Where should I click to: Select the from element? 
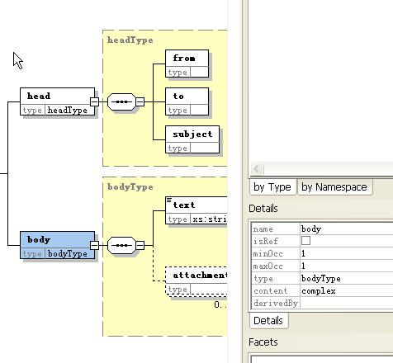187,64
